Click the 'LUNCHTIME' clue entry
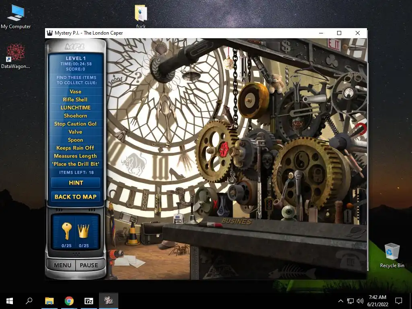Image resolution: width=412 pixels, height=309 pixels. (x=75, y=107)
